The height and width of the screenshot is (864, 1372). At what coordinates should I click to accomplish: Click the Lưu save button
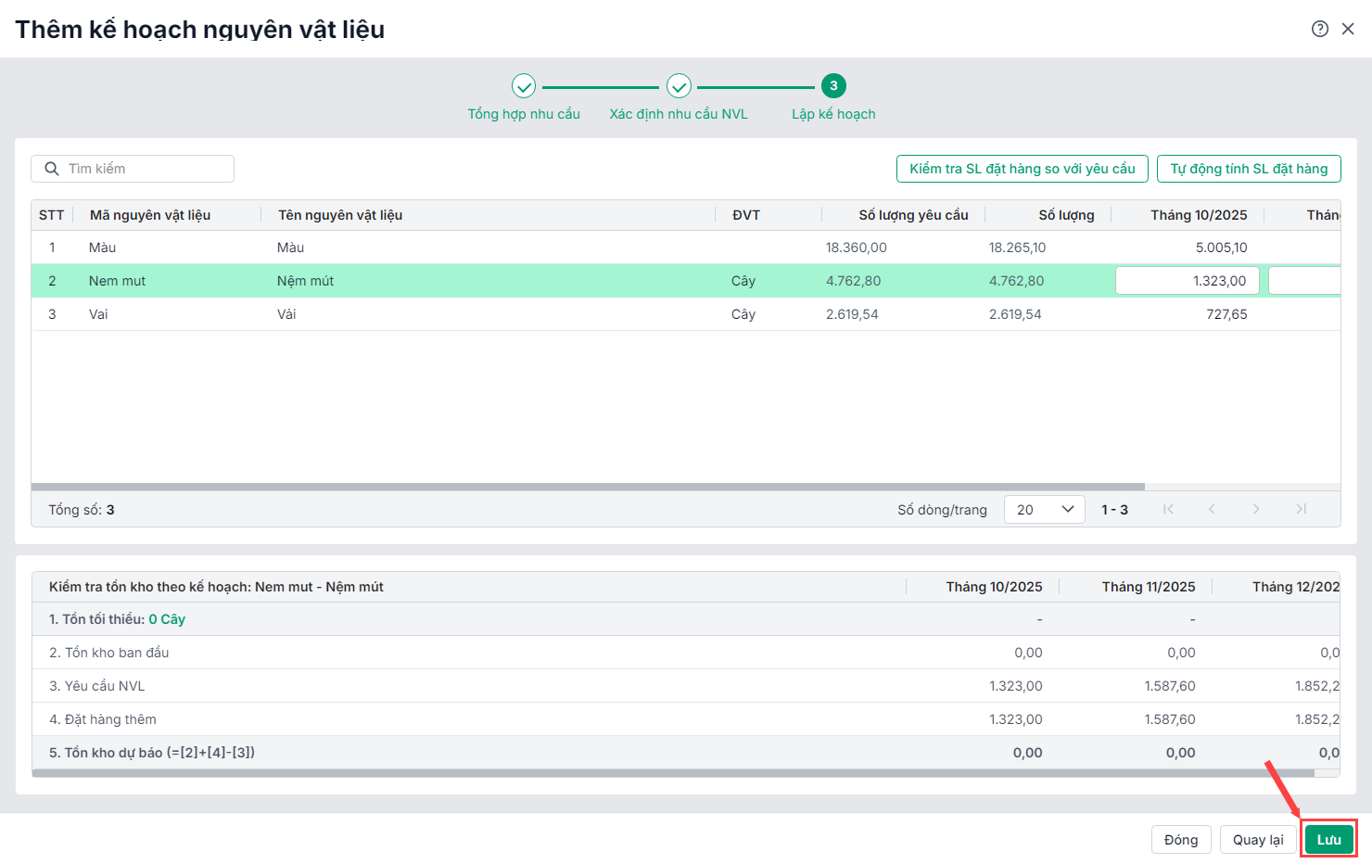[1328, 839]
